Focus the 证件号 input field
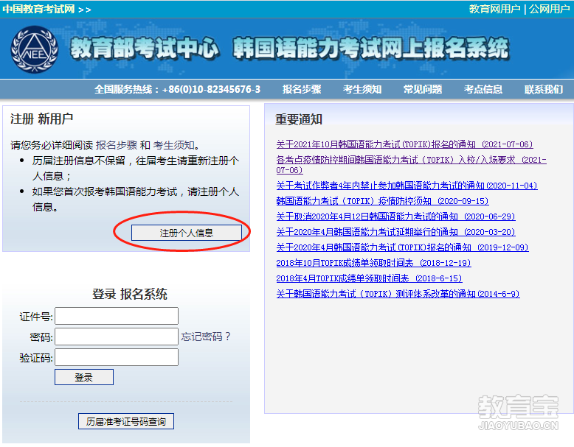The height and width of the screenshot is (447, 574). click(117, 316)
